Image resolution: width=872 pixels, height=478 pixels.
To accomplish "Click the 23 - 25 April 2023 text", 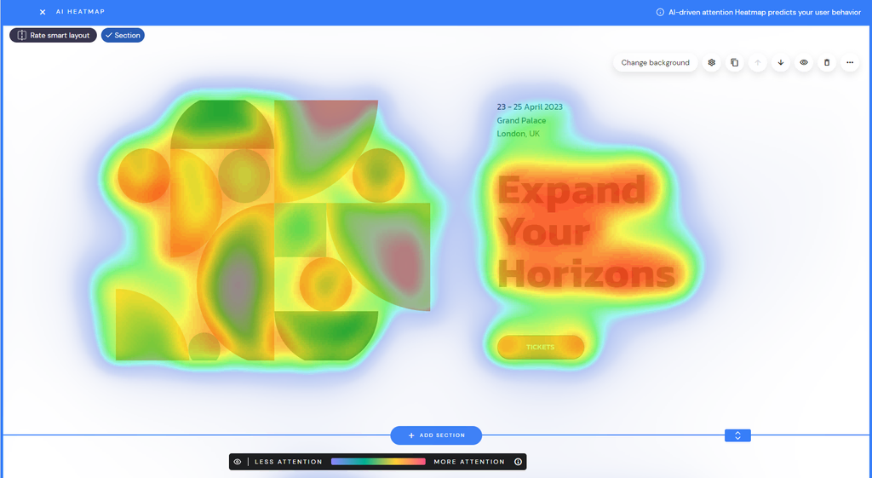I will pos(530,107).
